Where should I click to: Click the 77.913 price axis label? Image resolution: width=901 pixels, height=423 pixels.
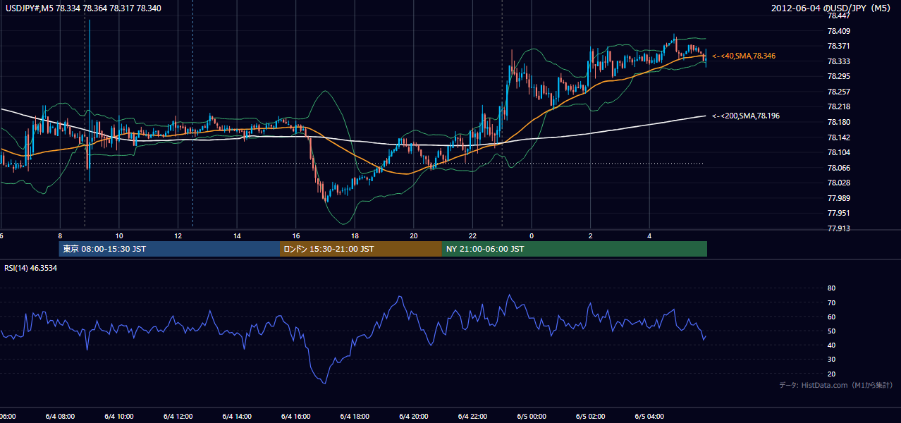point(839,228)
